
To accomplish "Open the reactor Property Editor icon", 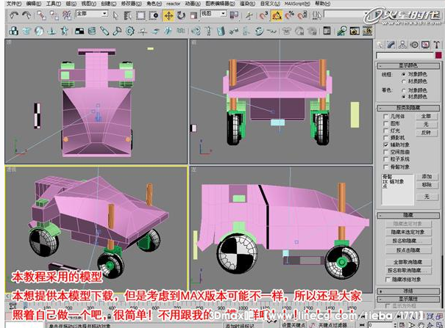I will [x=327, y=31].
